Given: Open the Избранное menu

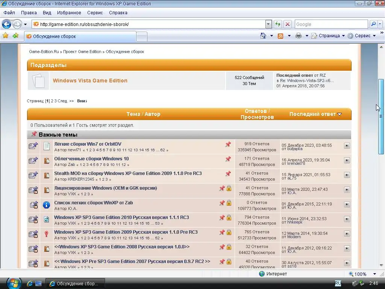Looking at the screenshot, I should (69, 12).
